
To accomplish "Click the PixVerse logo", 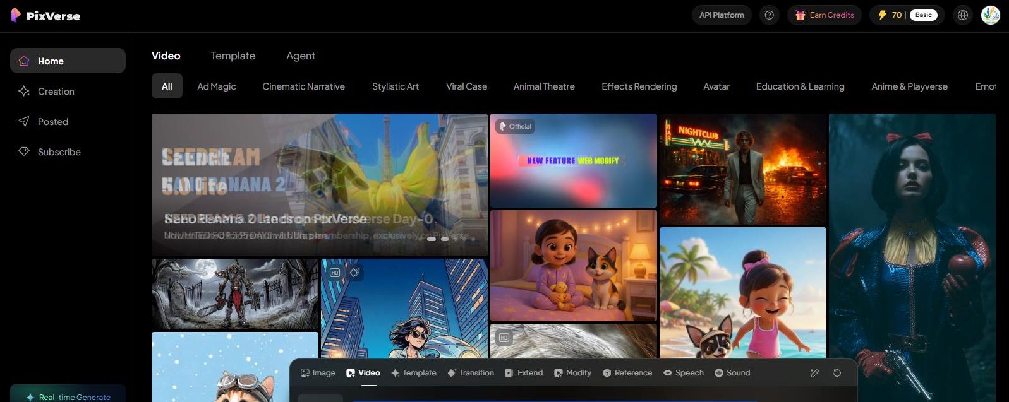I will (x=45, y=16).
